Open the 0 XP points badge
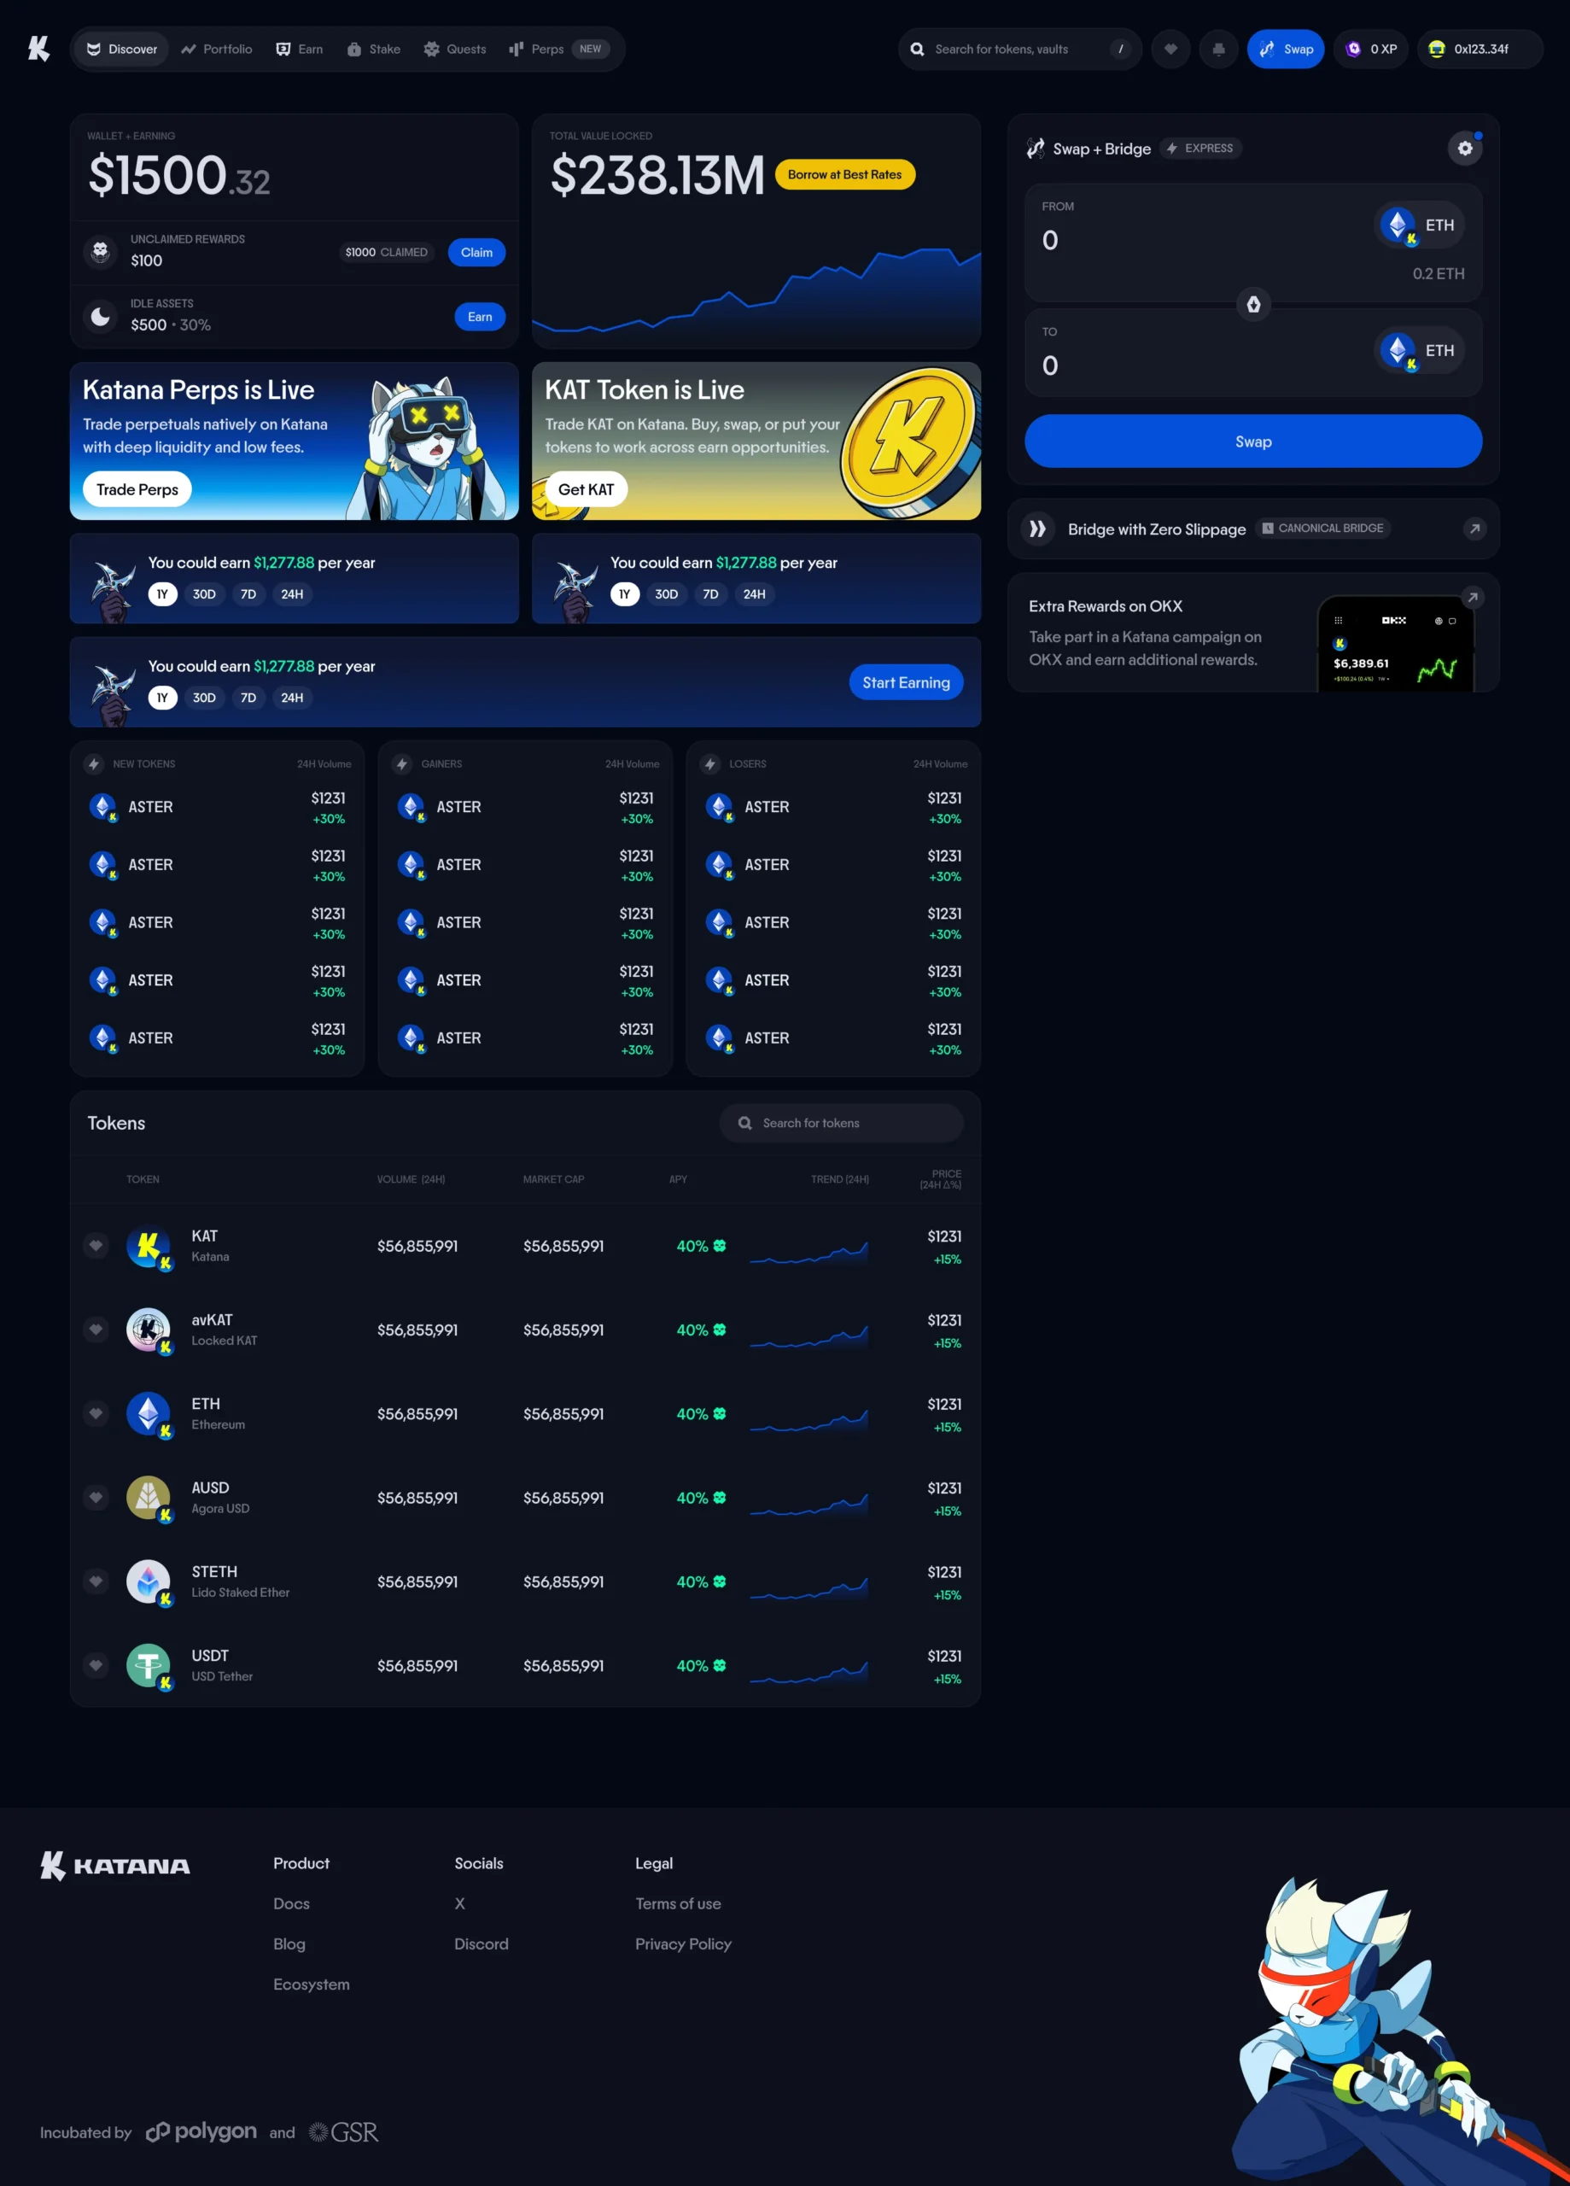This screenshot has width=1570, height=2186. [x=1370, y=50]
